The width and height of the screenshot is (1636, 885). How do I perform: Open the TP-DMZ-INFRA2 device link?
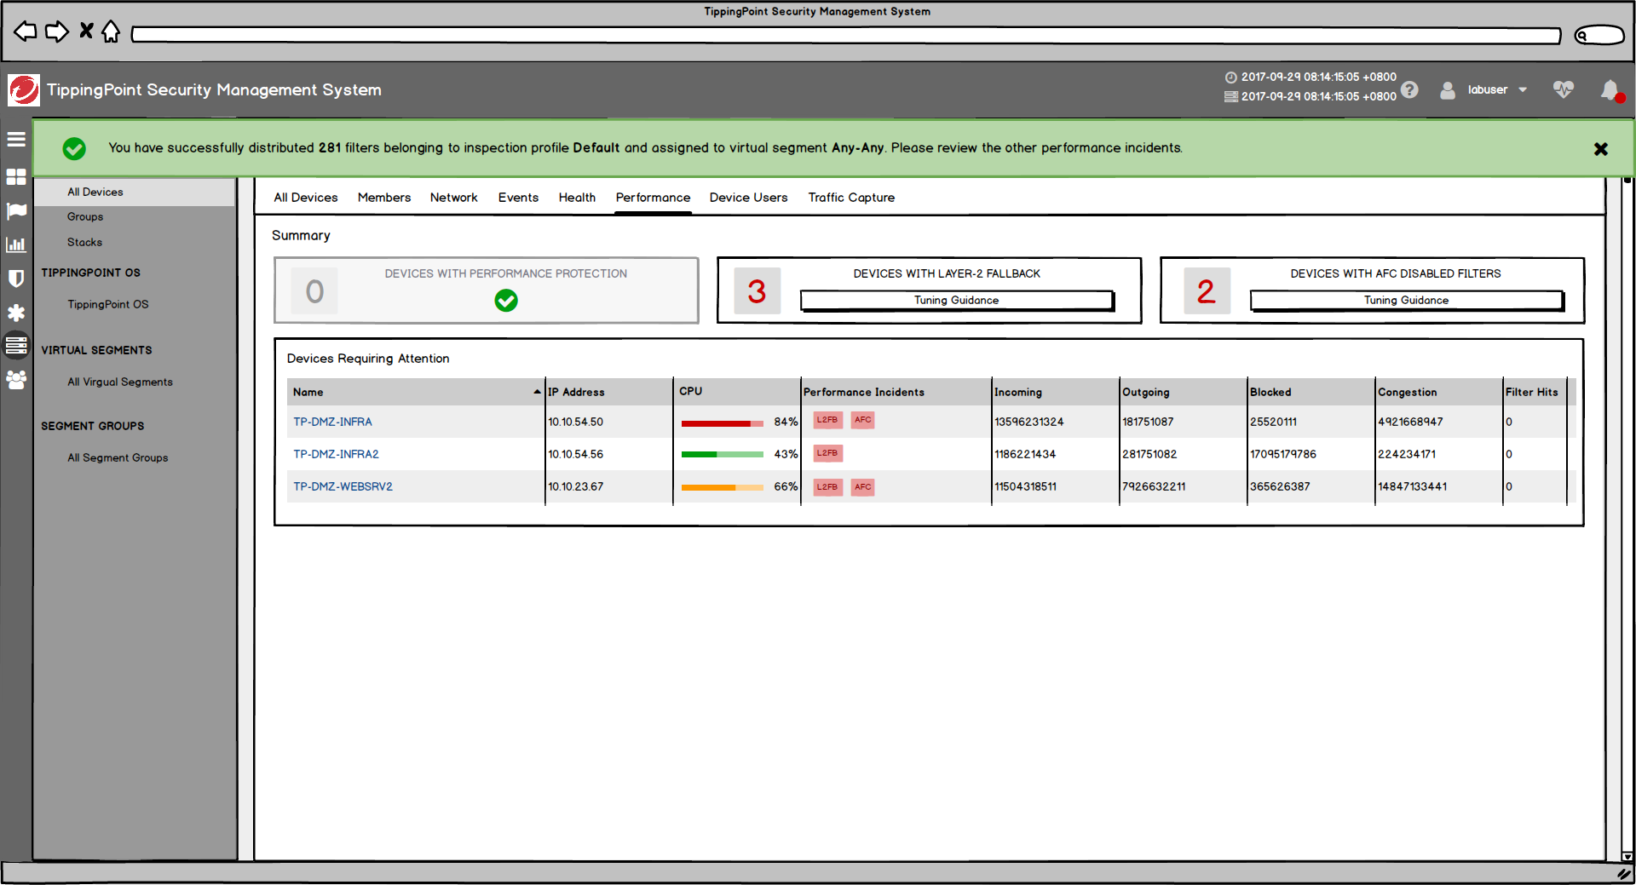coord(337,454)
